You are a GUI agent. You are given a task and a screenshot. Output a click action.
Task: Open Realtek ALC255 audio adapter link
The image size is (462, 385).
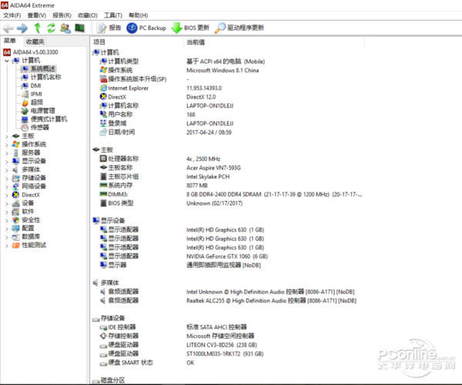[271, 301]
